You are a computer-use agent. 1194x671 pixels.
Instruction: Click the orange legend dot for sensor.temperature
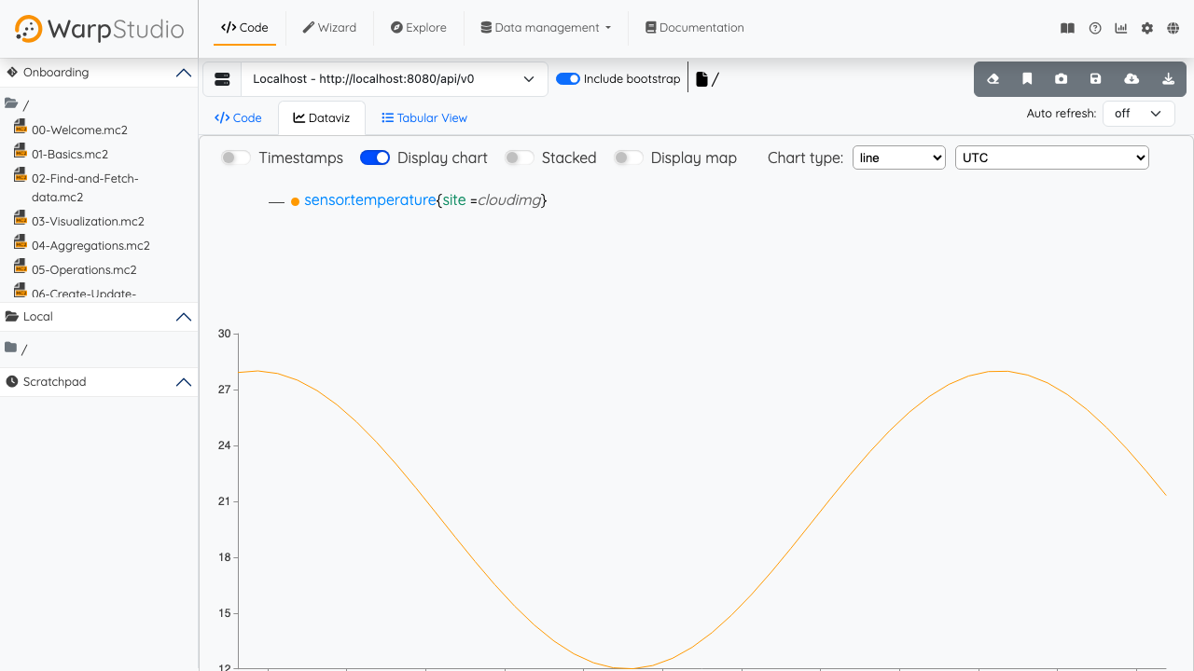click(x=295, y=201)
